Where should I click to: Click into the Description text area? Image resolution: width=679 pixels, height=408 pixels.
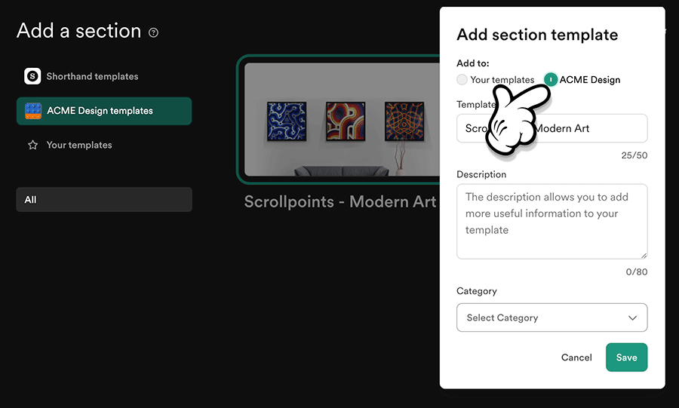[x=551, y=222]
